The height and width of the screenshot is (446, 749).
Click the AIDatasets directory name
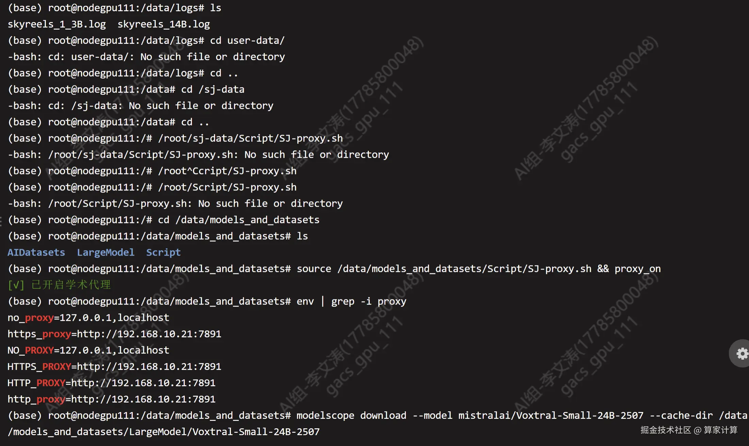(x=36, y=252)
